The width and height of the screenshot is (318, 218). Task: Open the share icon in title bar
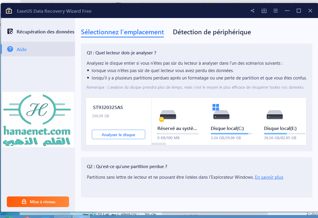[253, 11]
